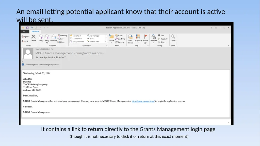Click sender name MDOT Grants Management
The width and height of the screenshot is (260, 146).
coord(54,53)
